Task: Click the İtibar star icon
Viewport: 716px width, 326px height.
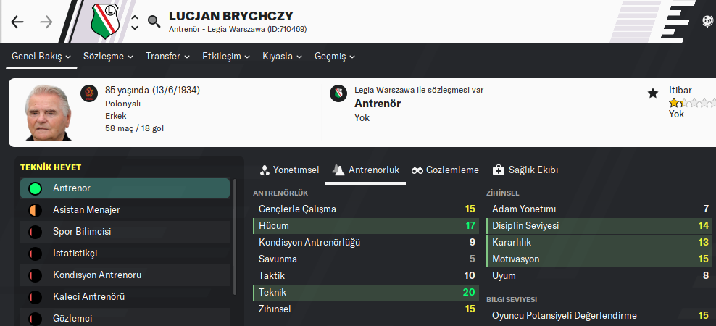Action: point(653,93)
